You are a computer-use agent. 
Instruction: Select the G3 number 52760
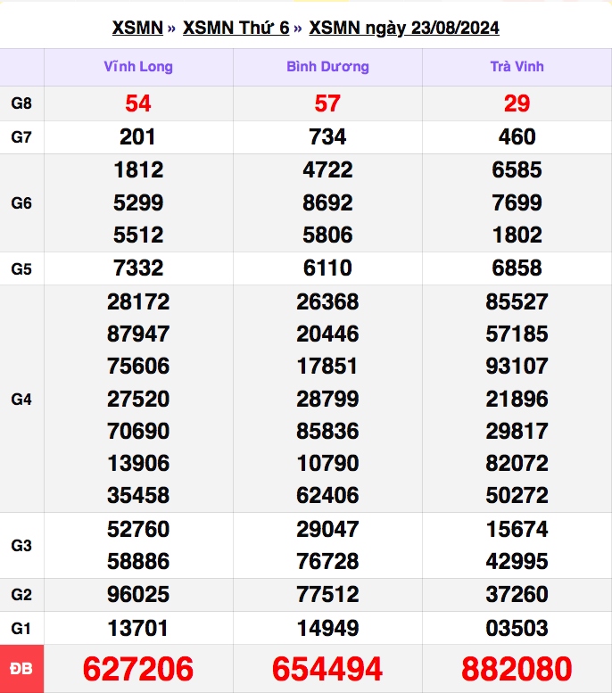coord(138,529)
